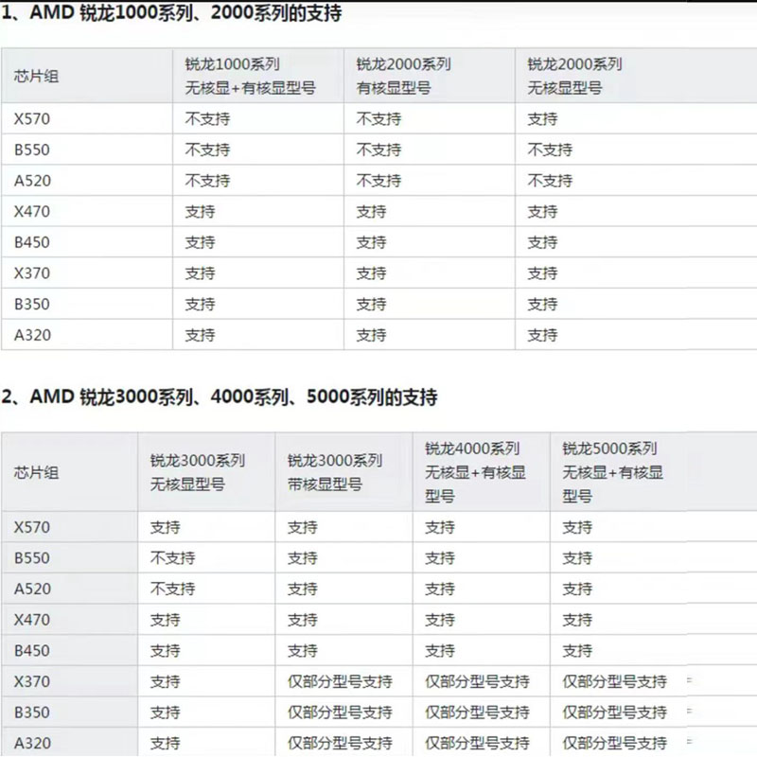Click A520 "不支持" cell under 锐龙1000系列
Screen dimensions: 757x757
tap(207, 181)
